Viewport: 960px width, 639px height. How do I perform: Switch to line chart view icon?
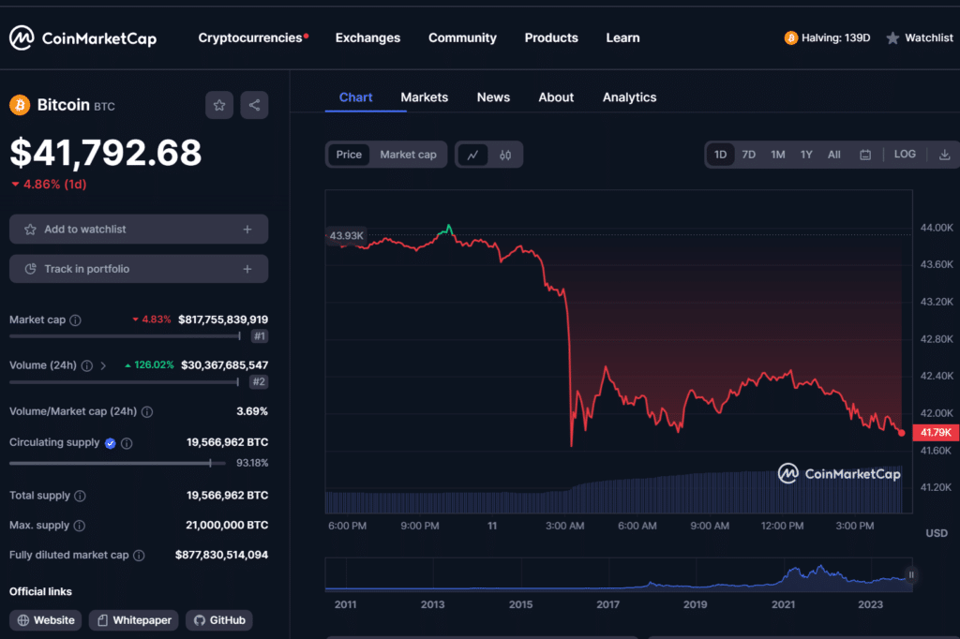[472, 155]
